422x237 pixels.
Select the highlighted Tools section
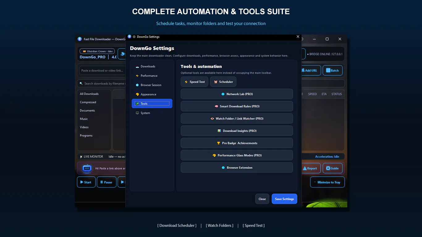coord(152,104)
